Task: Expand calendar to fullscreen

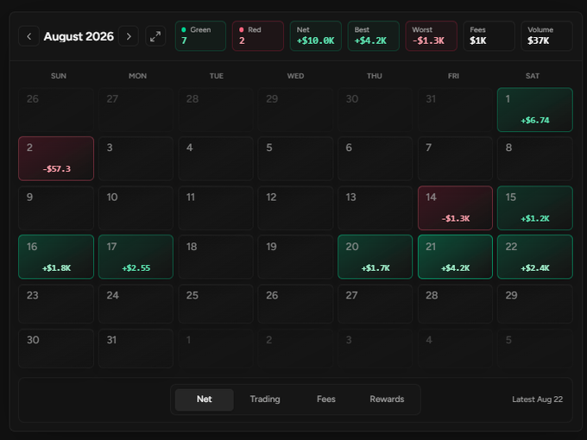Action: [x=155, y=36]
